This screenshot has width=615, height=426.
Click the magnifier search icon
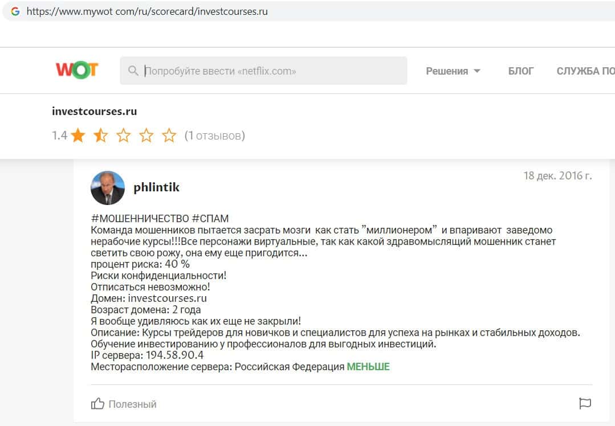(133, 71)
